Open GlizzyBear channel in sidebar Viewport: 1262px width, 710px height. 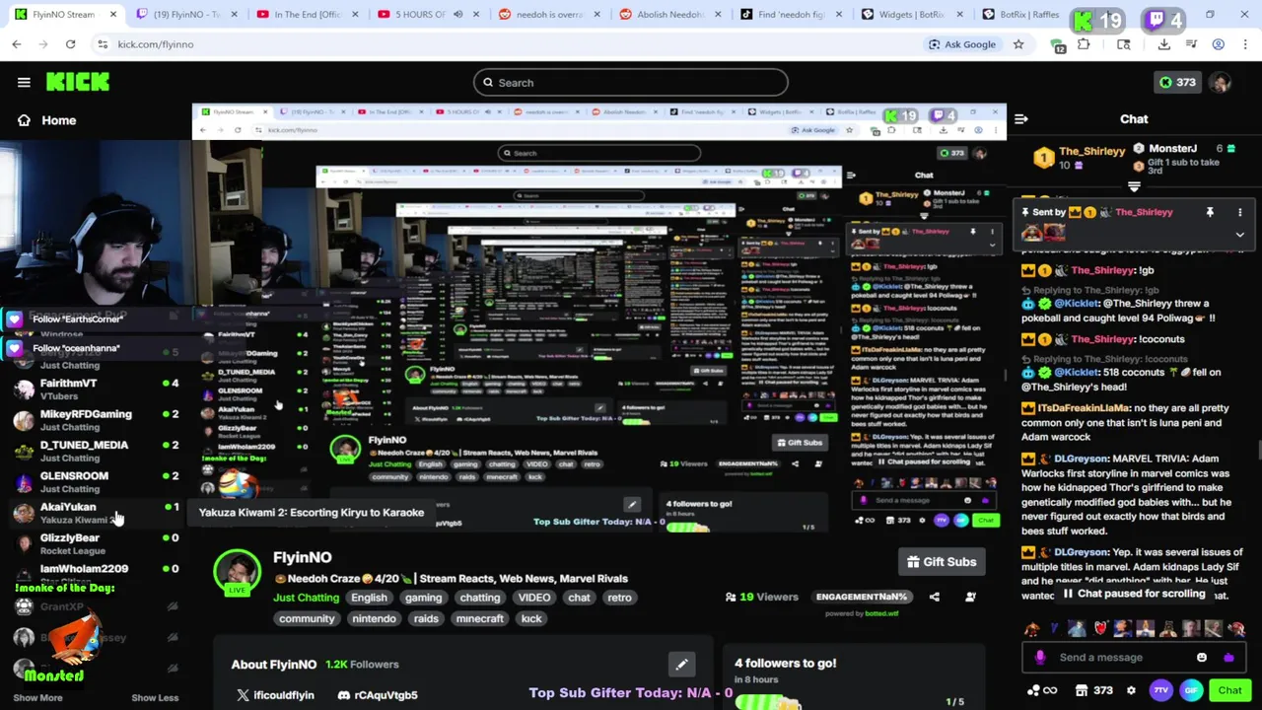tap(96, 543)
